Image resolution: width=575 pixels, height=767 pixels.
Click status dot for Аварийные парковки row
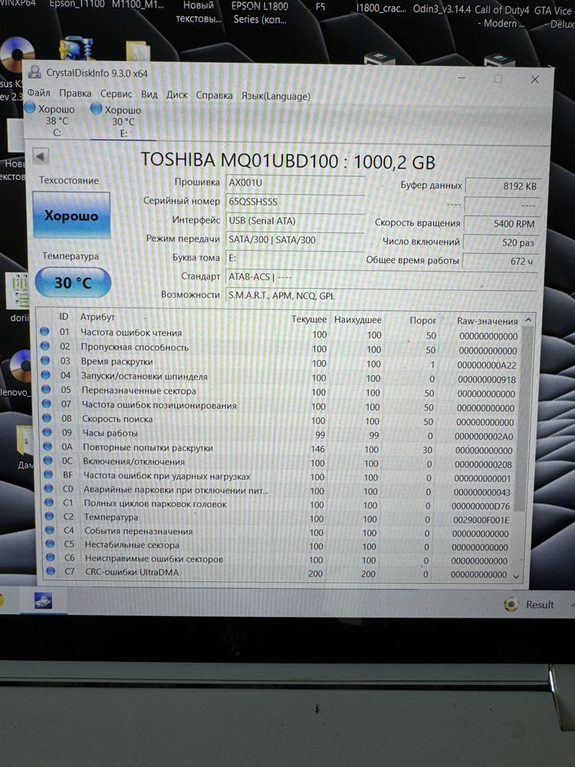49,488
